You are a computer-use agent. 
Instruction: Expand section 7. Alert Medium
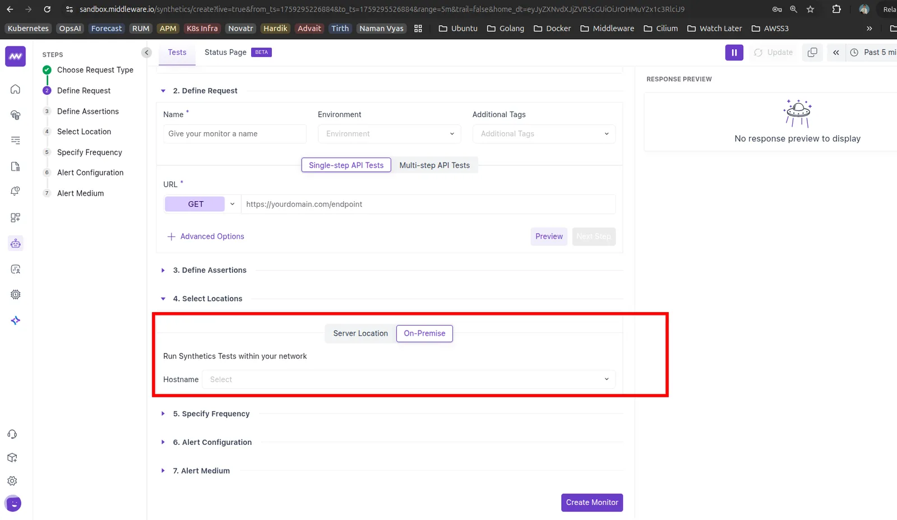point(201,471)
